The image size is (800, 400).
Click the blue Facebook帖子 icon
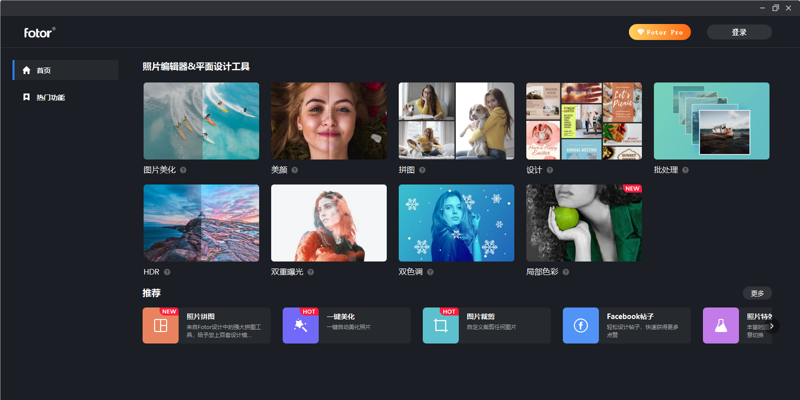tap(581, 325)
